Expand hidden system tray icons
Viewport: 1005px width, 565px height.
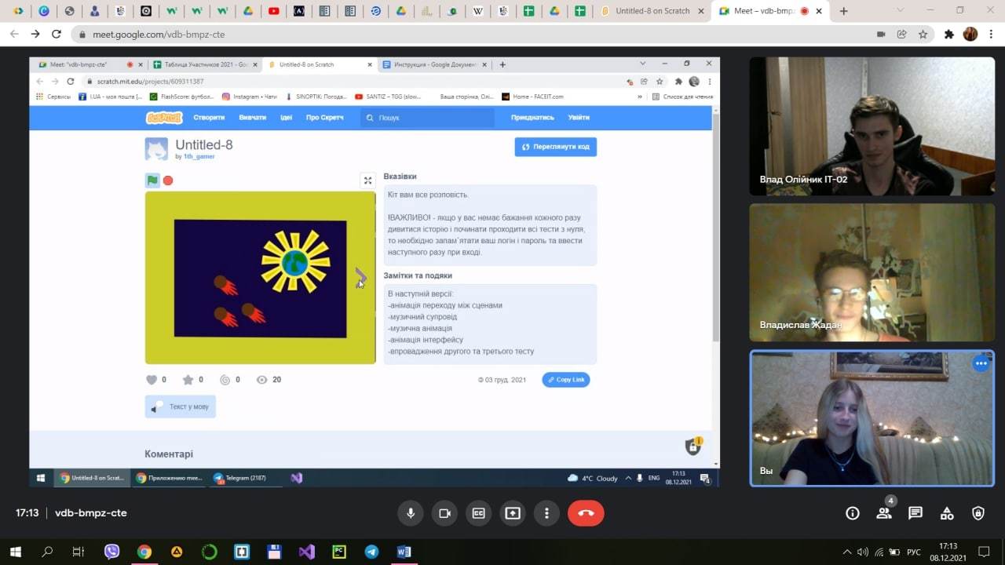pyautogui.click(x=847, y=552)
